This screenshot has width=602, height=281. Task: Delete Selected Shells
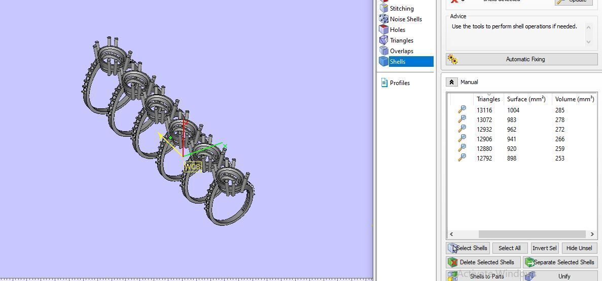[x=483, y=262]
